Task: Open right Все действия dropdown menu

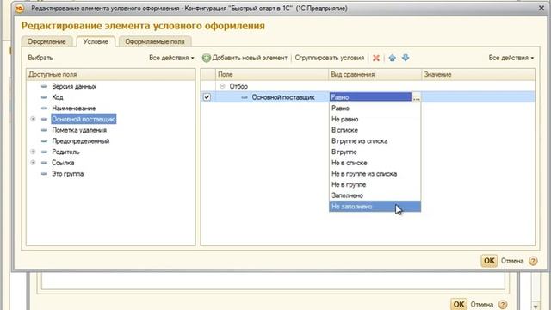Action: coord(511,58)
